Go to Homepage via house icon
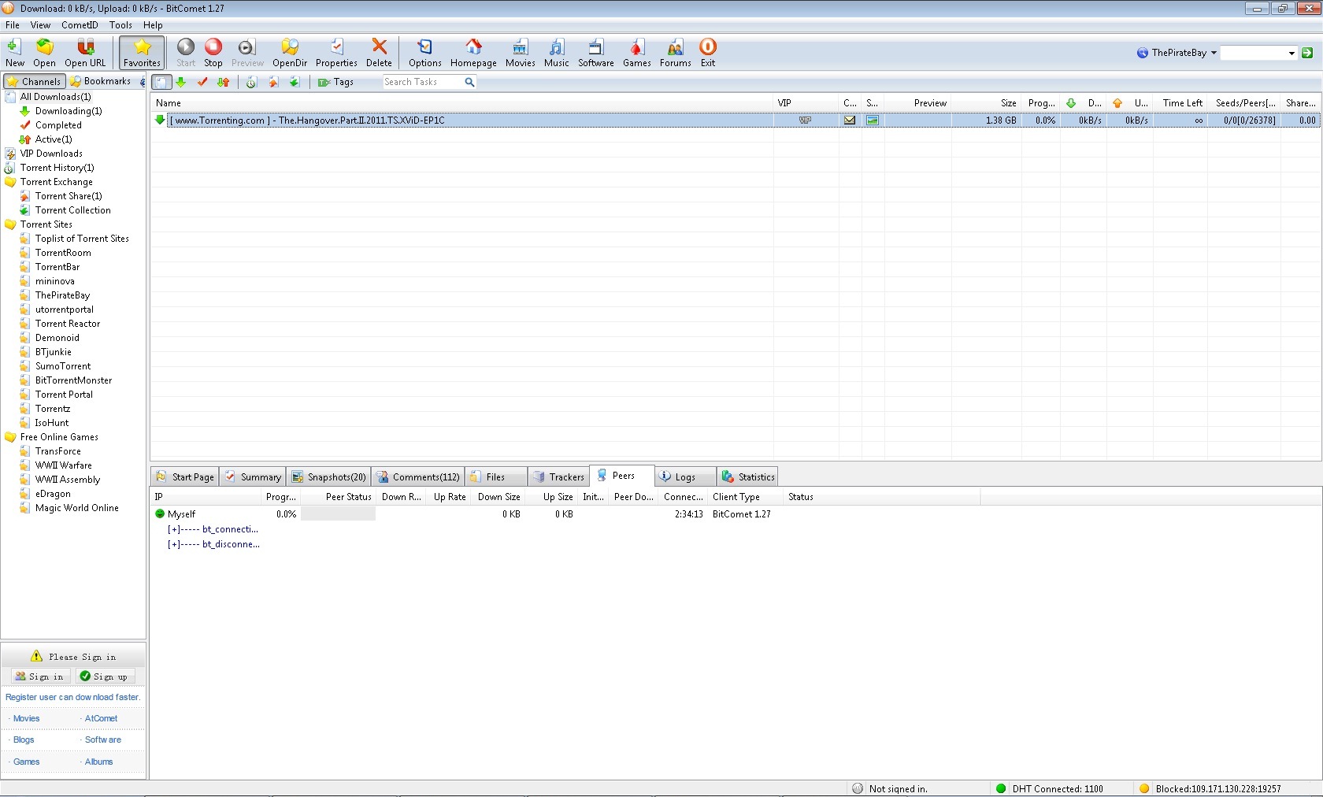 point(473,53)
